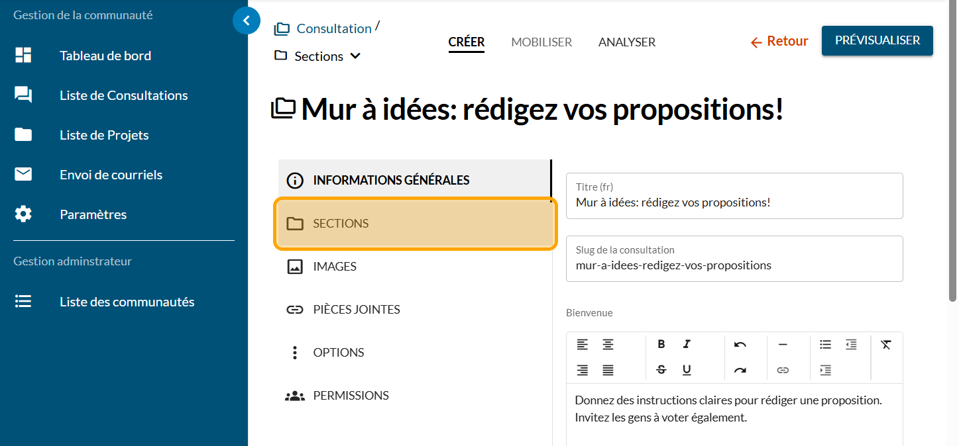Open Liste de Consultations in sidebar
Viewport: 959px width, 446px height.
pyautogui.click(x=123, y=95)
